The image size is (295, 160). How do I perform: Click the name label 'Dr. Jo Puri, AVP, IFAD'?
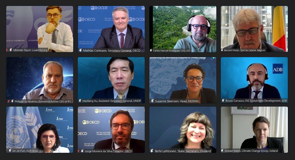tap(26, 151)
